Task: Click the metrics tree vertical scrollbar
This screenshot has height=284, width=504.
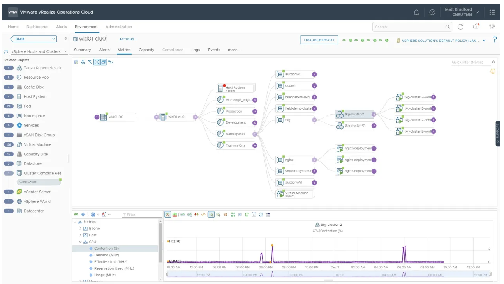Action: click(160, 243)
